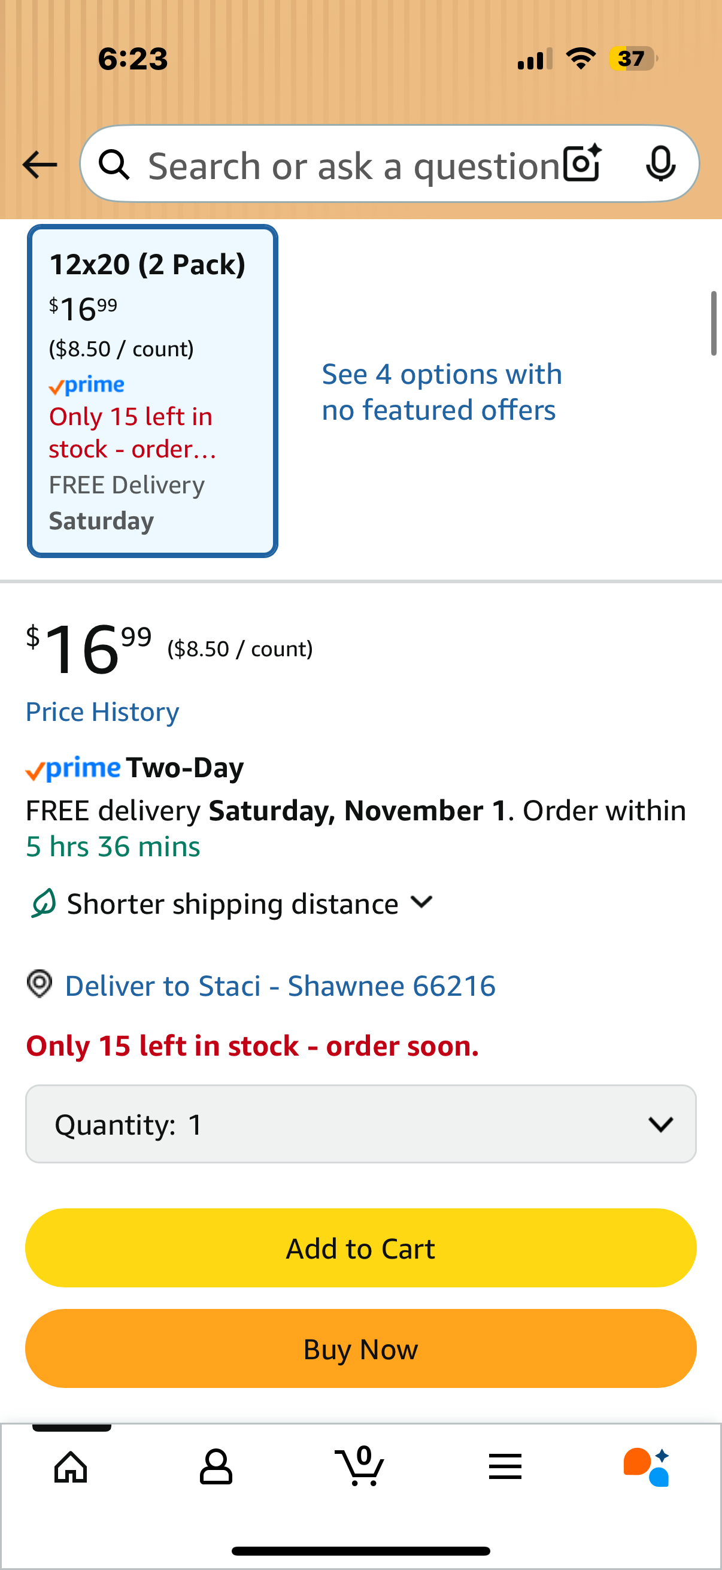
Task: Select the 12x20 (2 Pack) option
Action: (x=152, y=390)
